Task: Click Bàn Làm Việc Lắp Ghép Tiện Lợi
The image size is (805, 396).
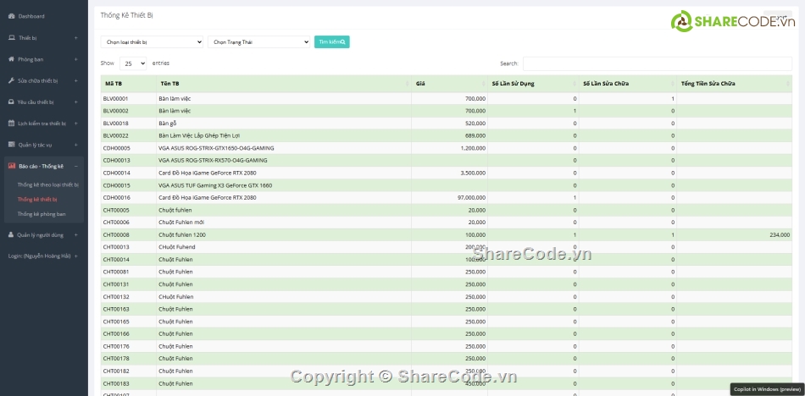Action: pyautogui.click(x=199, y=135)
